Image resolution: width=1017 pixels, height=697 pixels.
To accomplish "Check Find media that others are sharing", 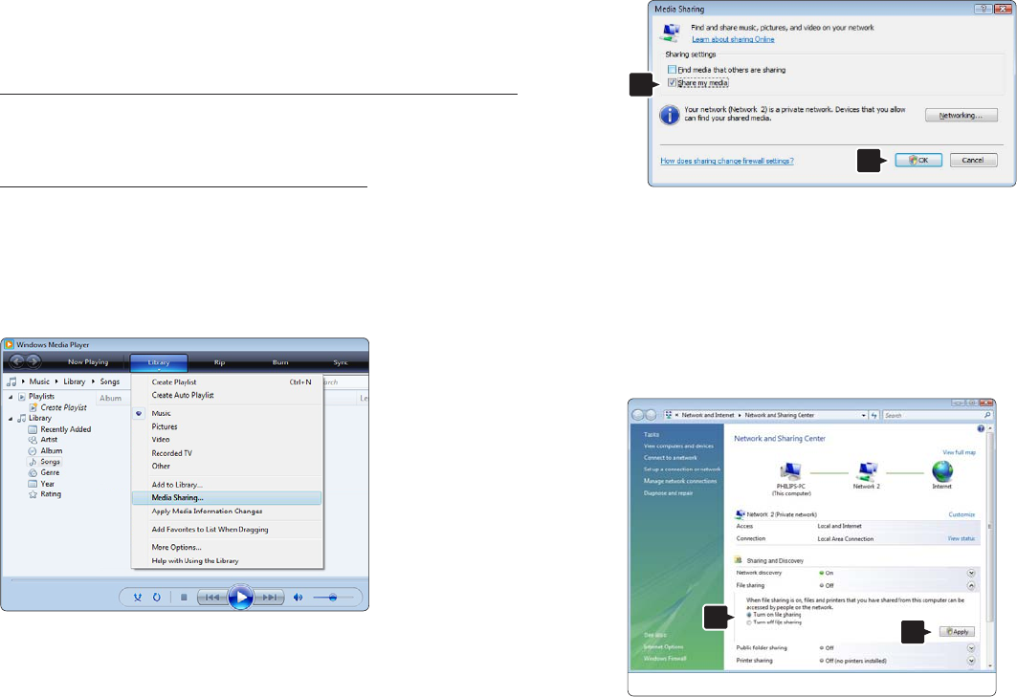I will point(672,70).
